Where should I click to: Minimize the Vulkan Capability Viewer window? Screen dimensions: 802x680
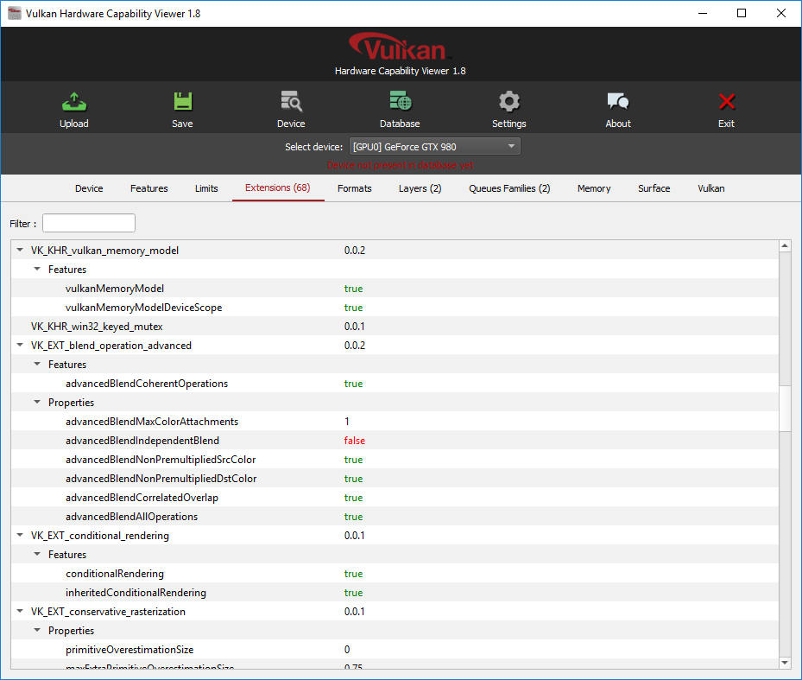point(703,13)
